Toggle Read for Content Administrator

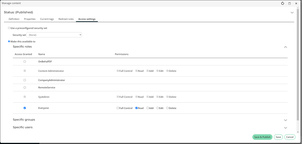pyautogui.click(x=137, y=71)
